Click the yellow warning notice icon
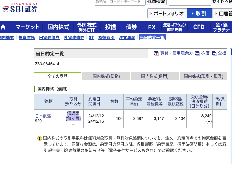The width and height of the screenshot is (232, 169). click(x=40, y=138)
